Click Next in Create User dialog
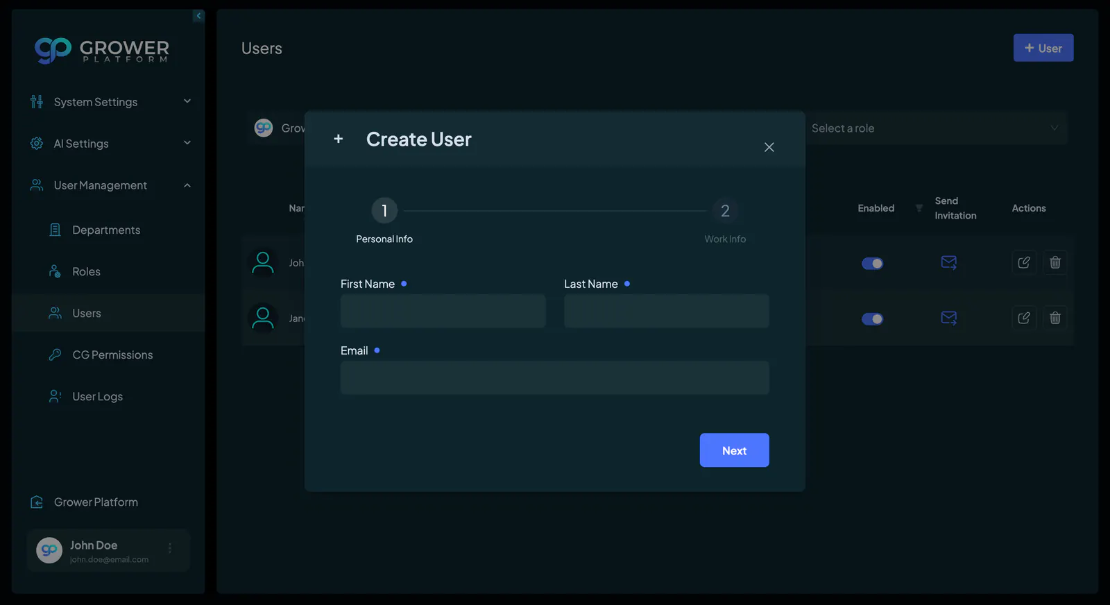 pyautogui.click(x=734, y=450)
